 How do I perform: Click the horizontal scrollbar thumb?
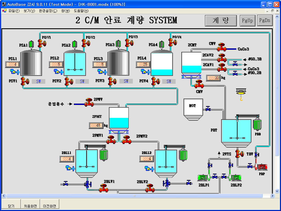point(134,196)
